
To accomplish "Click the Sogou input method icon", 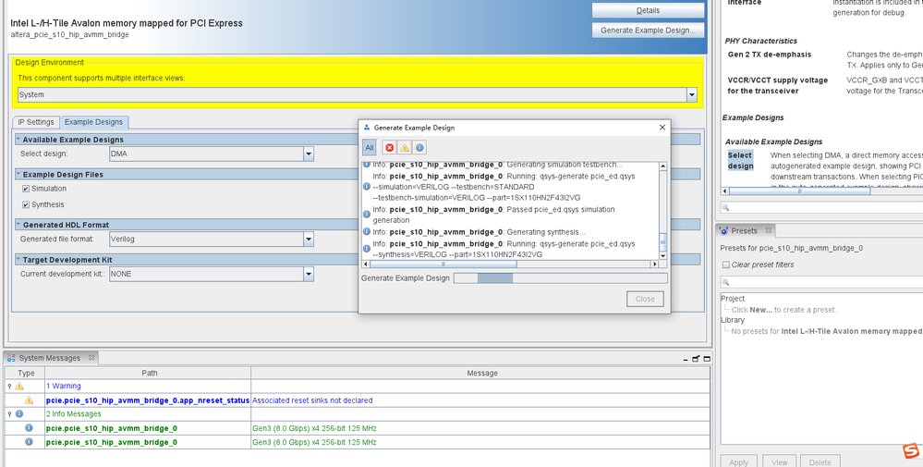I will pyautogui.click(x=910, y=451).
